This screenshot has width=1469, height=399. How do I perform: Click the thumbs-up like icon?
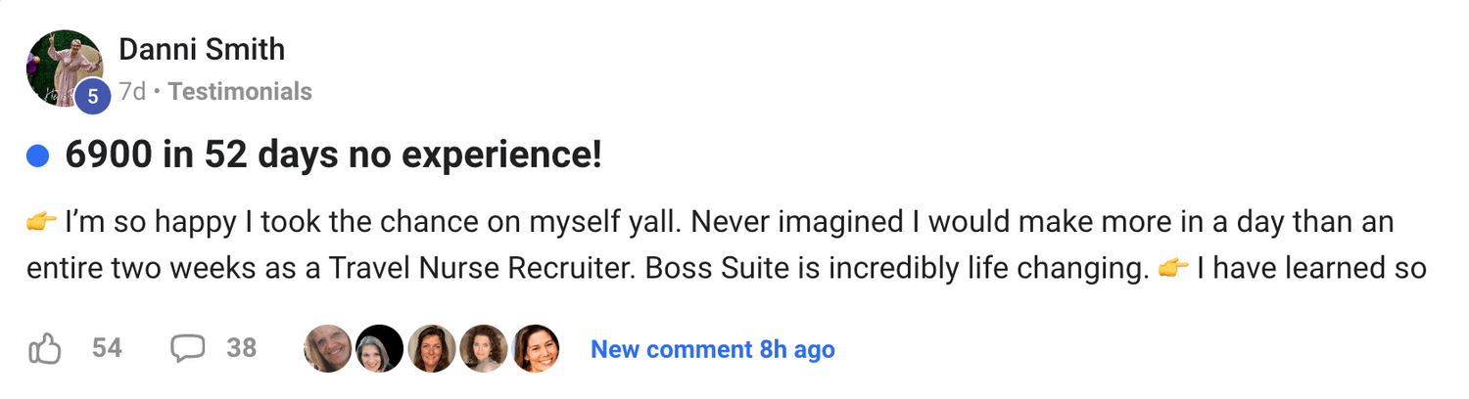45,349
